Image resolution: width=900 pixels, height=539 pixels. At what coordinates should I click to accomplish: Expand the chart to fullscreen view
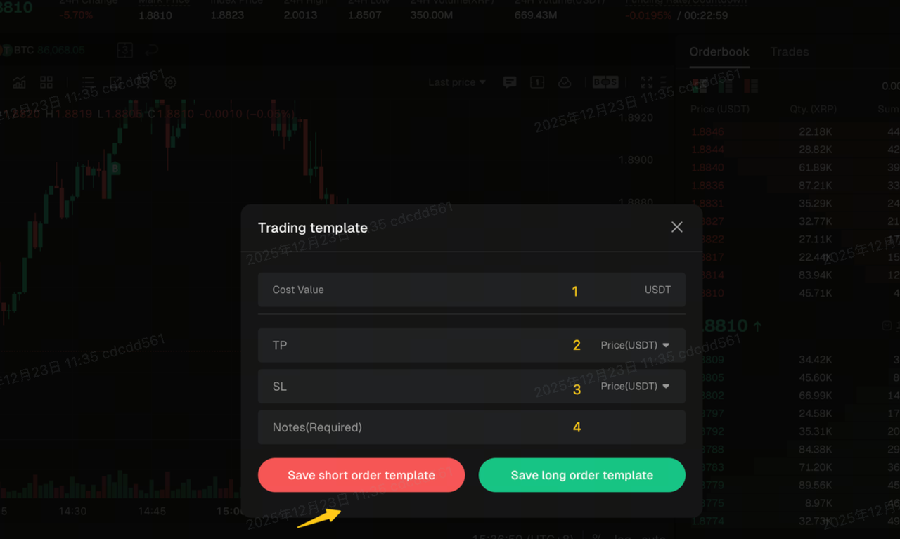(x=646, y=82)
